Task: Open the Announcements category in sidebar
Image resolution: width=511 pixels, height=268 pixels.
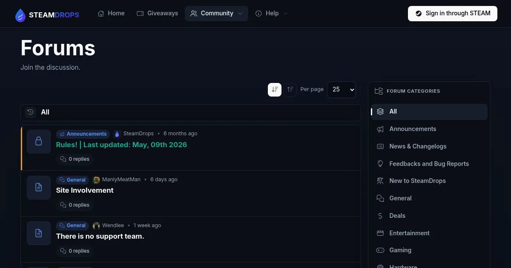Action: 429,129
